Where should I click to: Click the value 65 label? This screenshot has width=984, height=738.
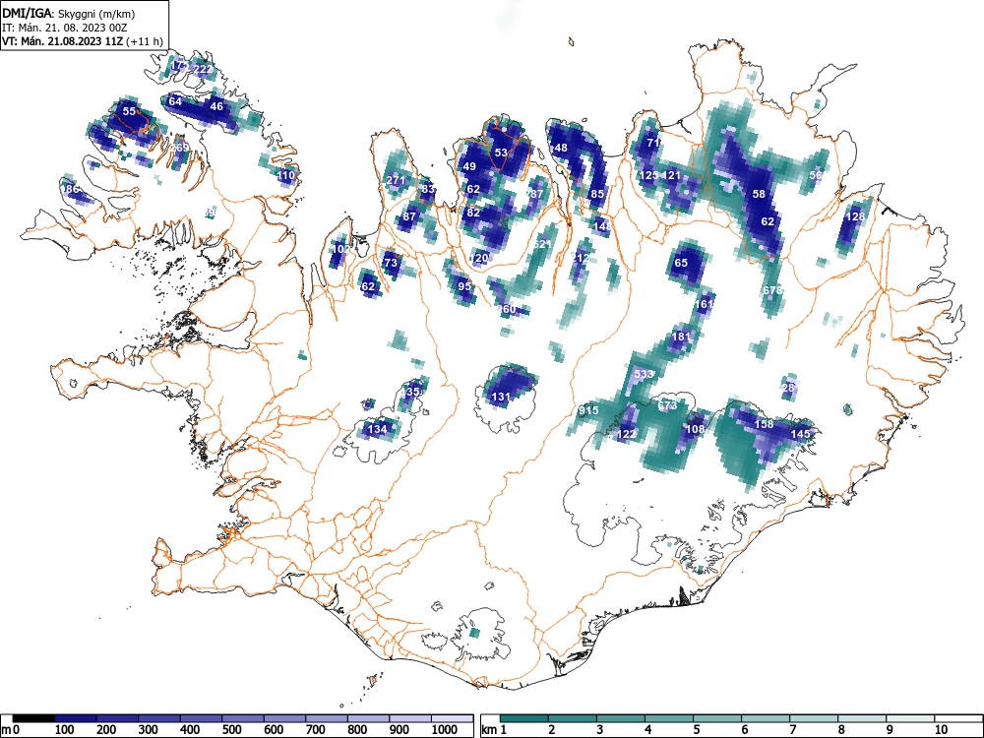[x=681, y=263]
